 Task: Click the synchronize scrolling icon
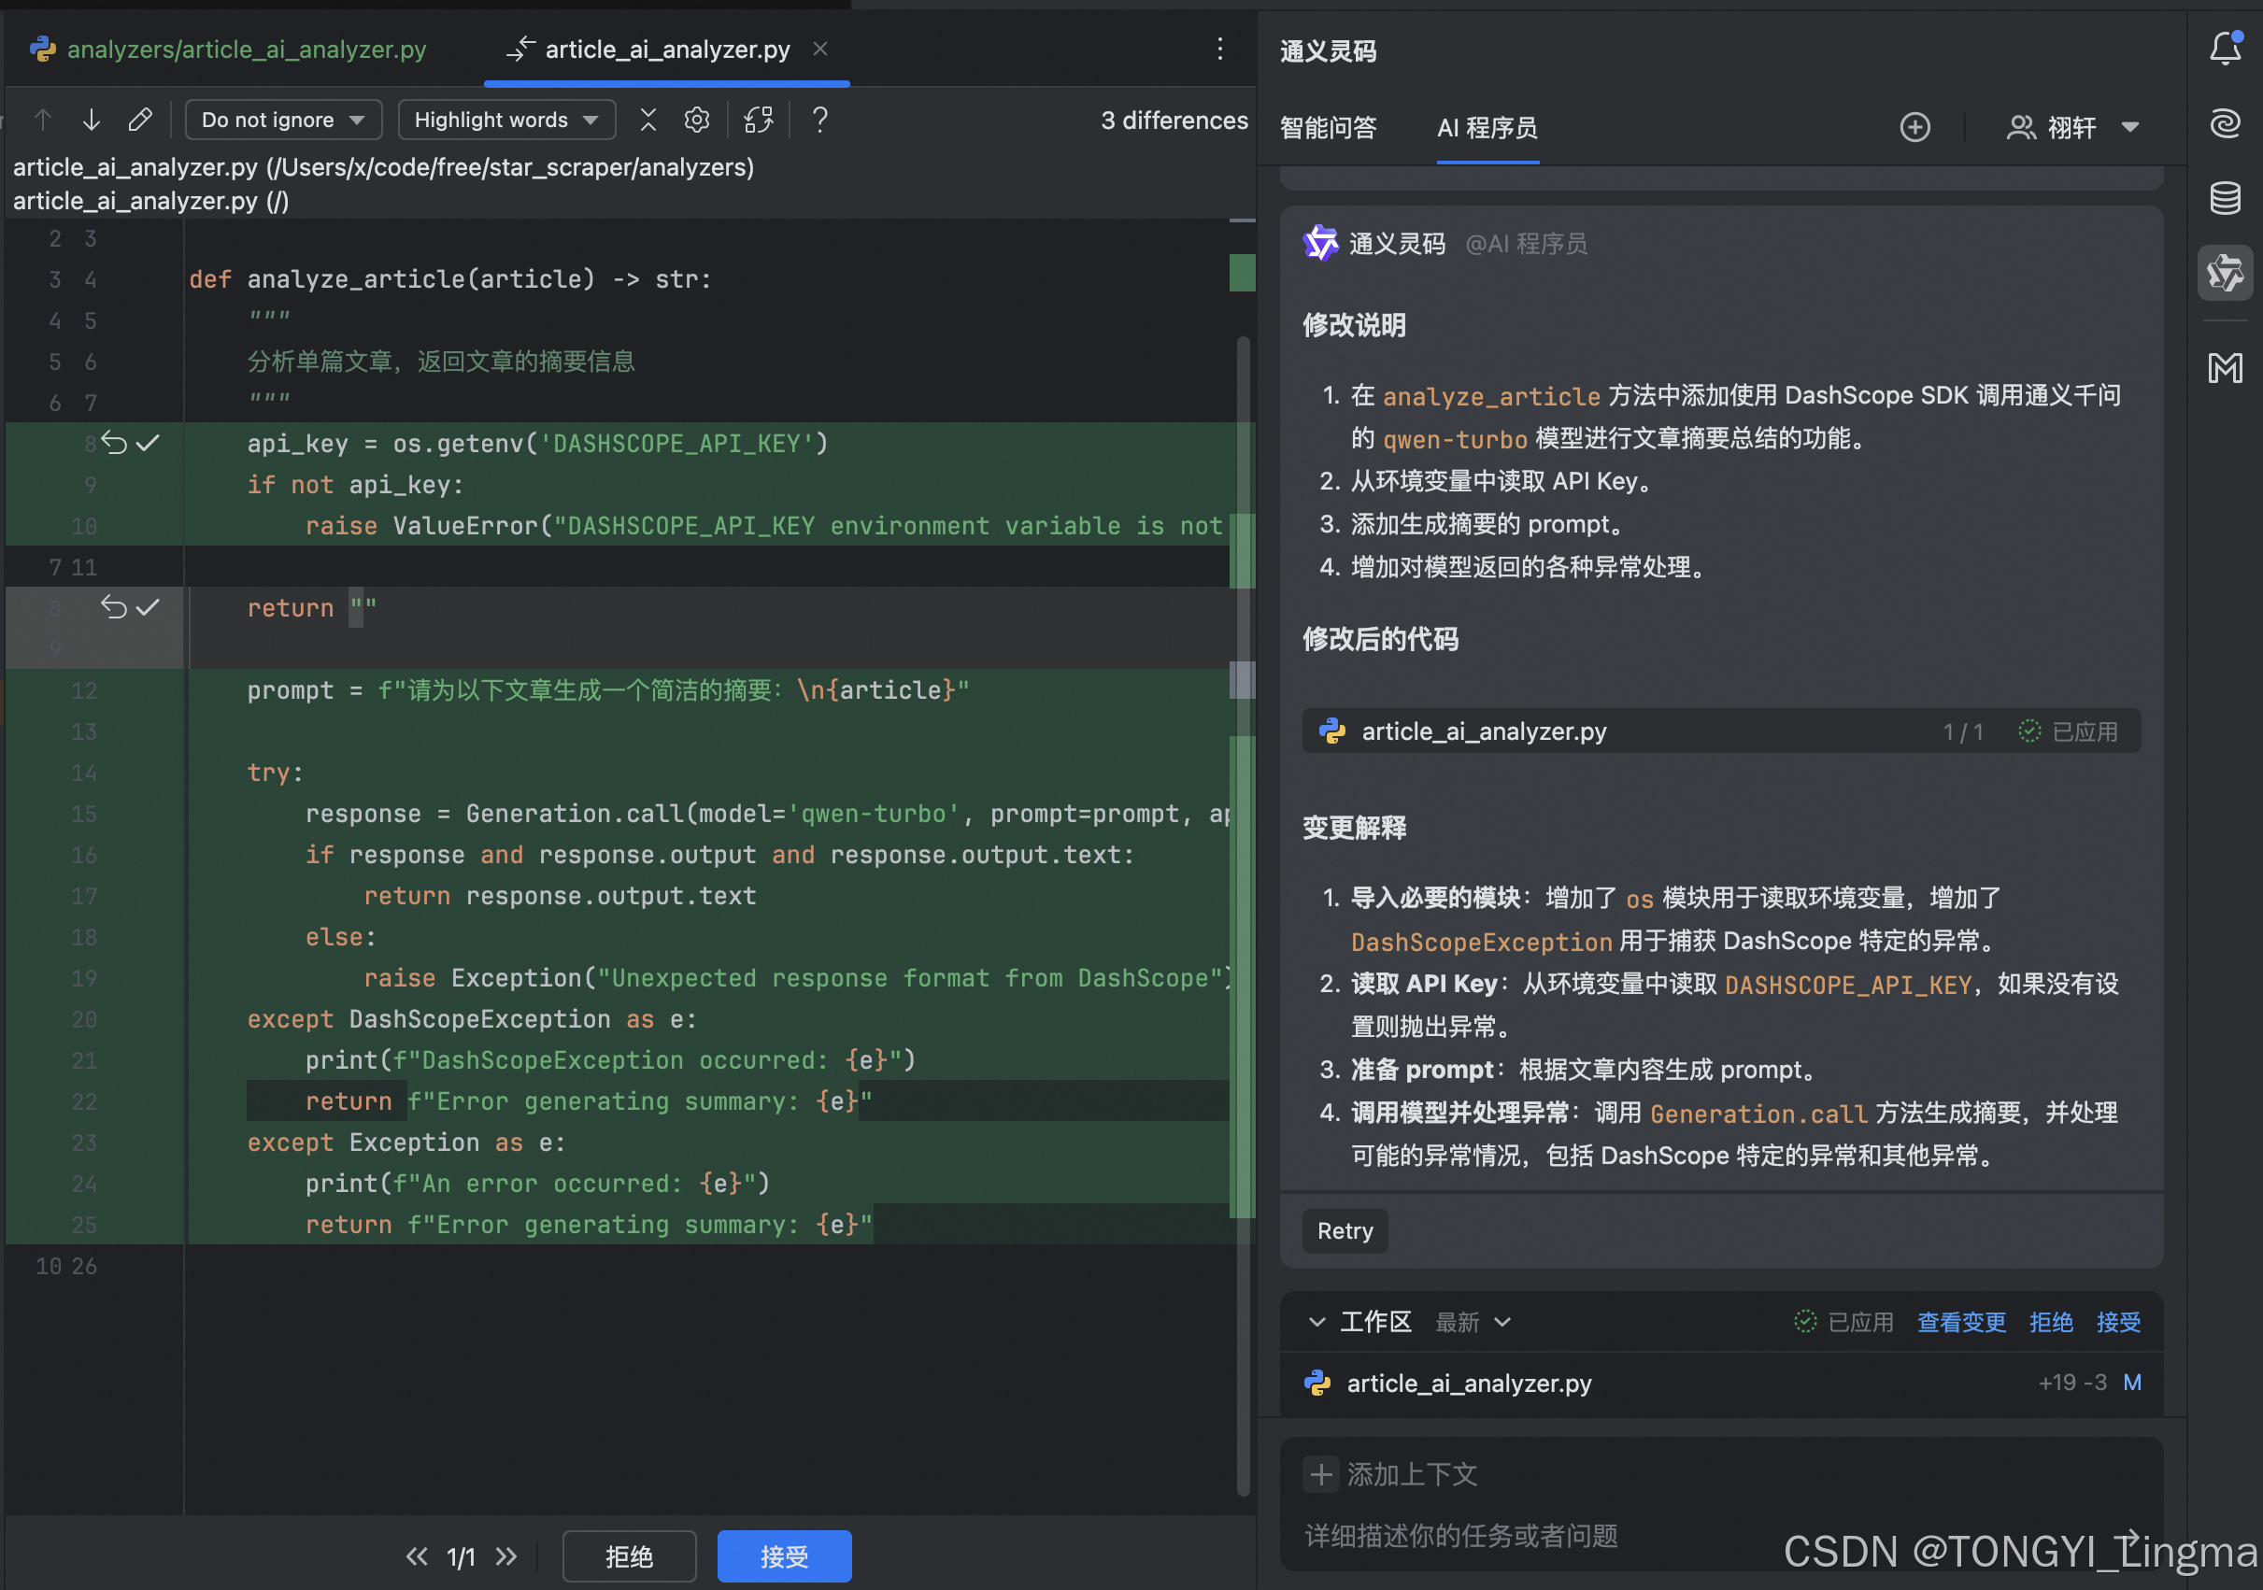[x=758, y=121]
